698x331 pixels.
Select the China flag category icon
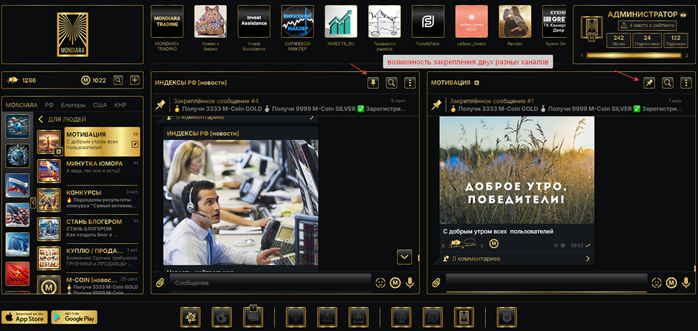coord(17,273)
